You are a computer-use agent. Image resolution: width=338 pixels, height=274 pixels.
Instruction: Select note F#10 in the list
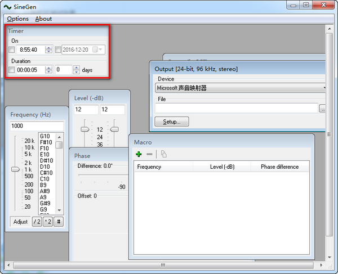click(47, 142)
